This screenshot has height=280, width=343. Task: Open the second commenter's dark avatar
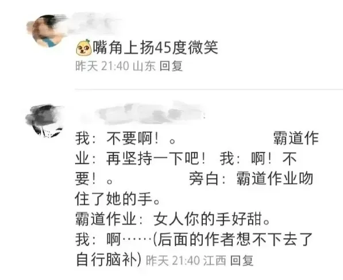(45, 120)
